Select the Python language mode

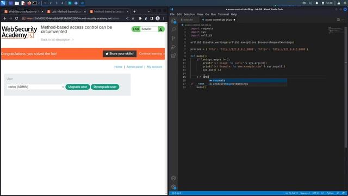pos(330,193)
